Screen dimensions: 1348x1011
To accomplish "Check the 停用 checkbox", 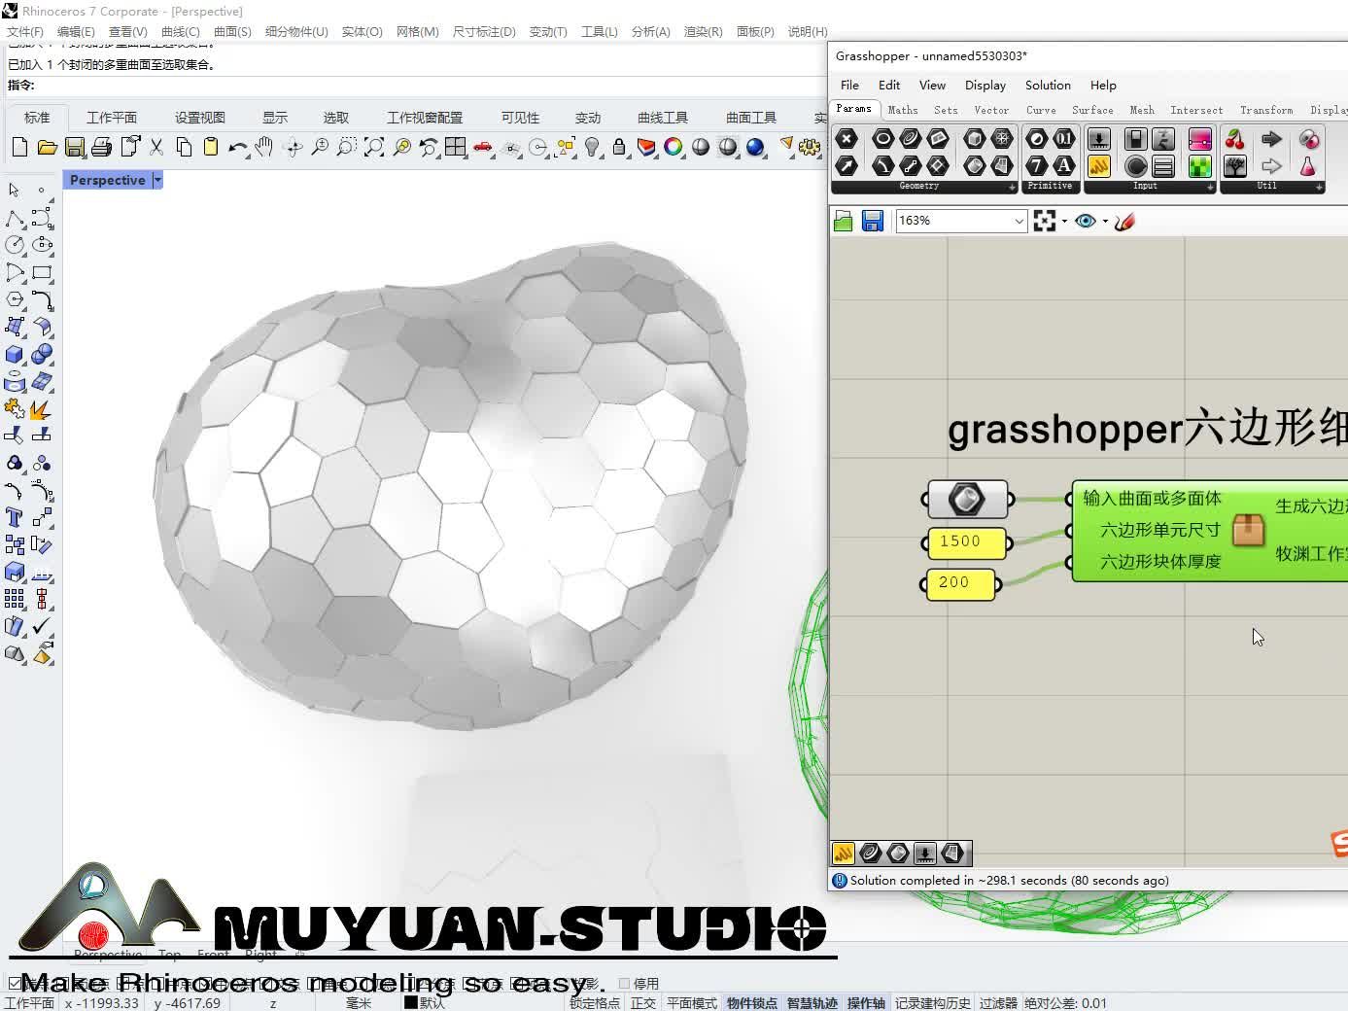I will (x=625, y=984).
